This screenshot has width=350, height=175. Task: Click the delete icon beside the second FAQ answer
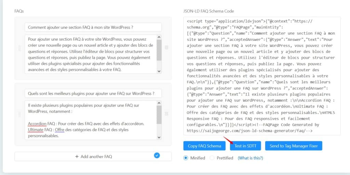click(x=166, y=114)
